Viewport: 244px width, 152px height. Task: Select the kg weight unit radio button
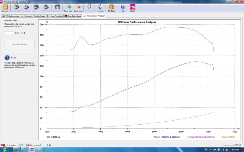click(x=16, y=33)
